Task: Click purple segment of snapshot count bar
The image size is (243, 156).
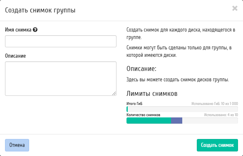Action: click(x=177, y=121)
